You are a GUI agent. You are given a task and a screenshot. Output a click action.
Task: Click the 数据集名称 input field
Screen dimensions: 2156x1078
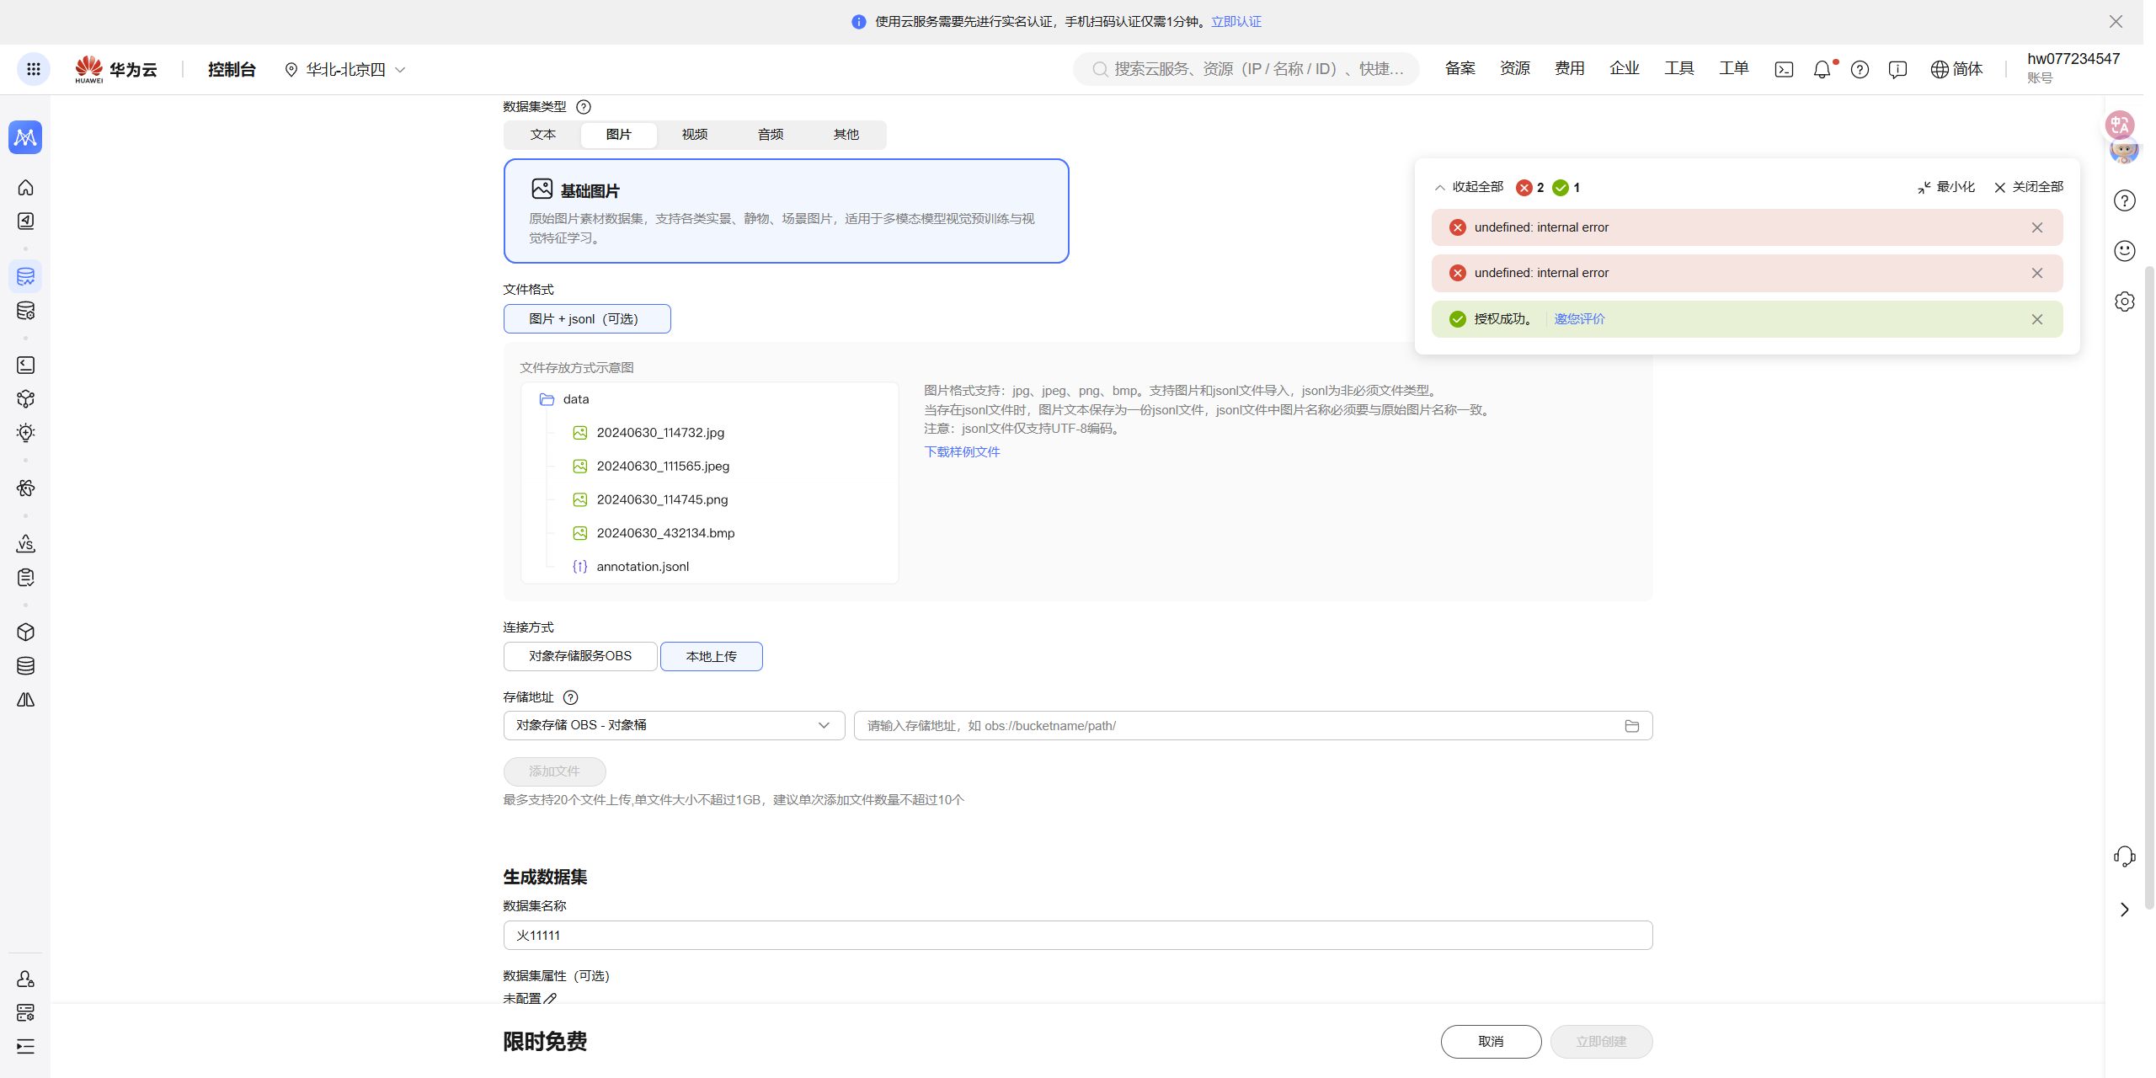(1078, 936)
